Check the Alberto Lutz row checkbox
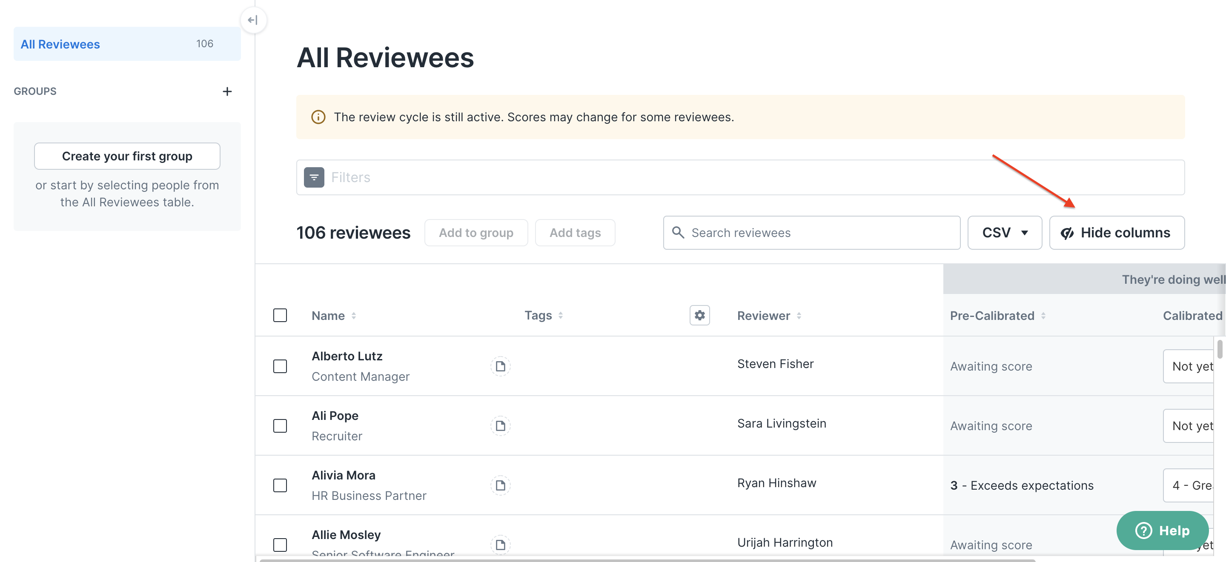Image resolution: width=1226 pixels, height=562 pixels. 280,366
